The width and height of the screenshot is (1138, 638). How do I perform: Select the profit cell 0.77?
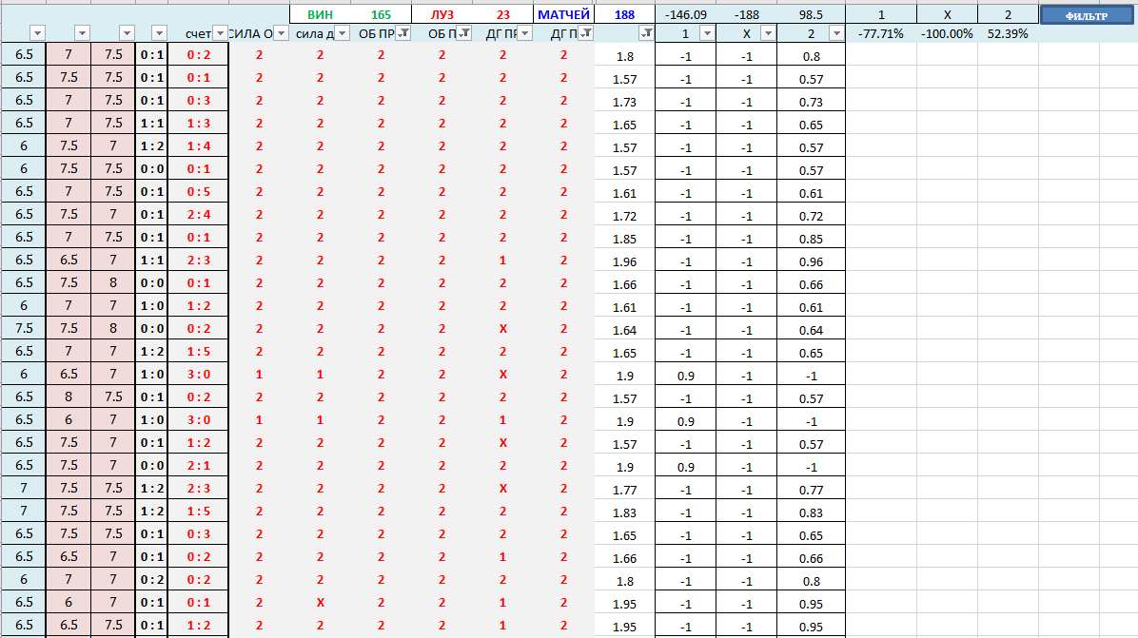point(811,490)
